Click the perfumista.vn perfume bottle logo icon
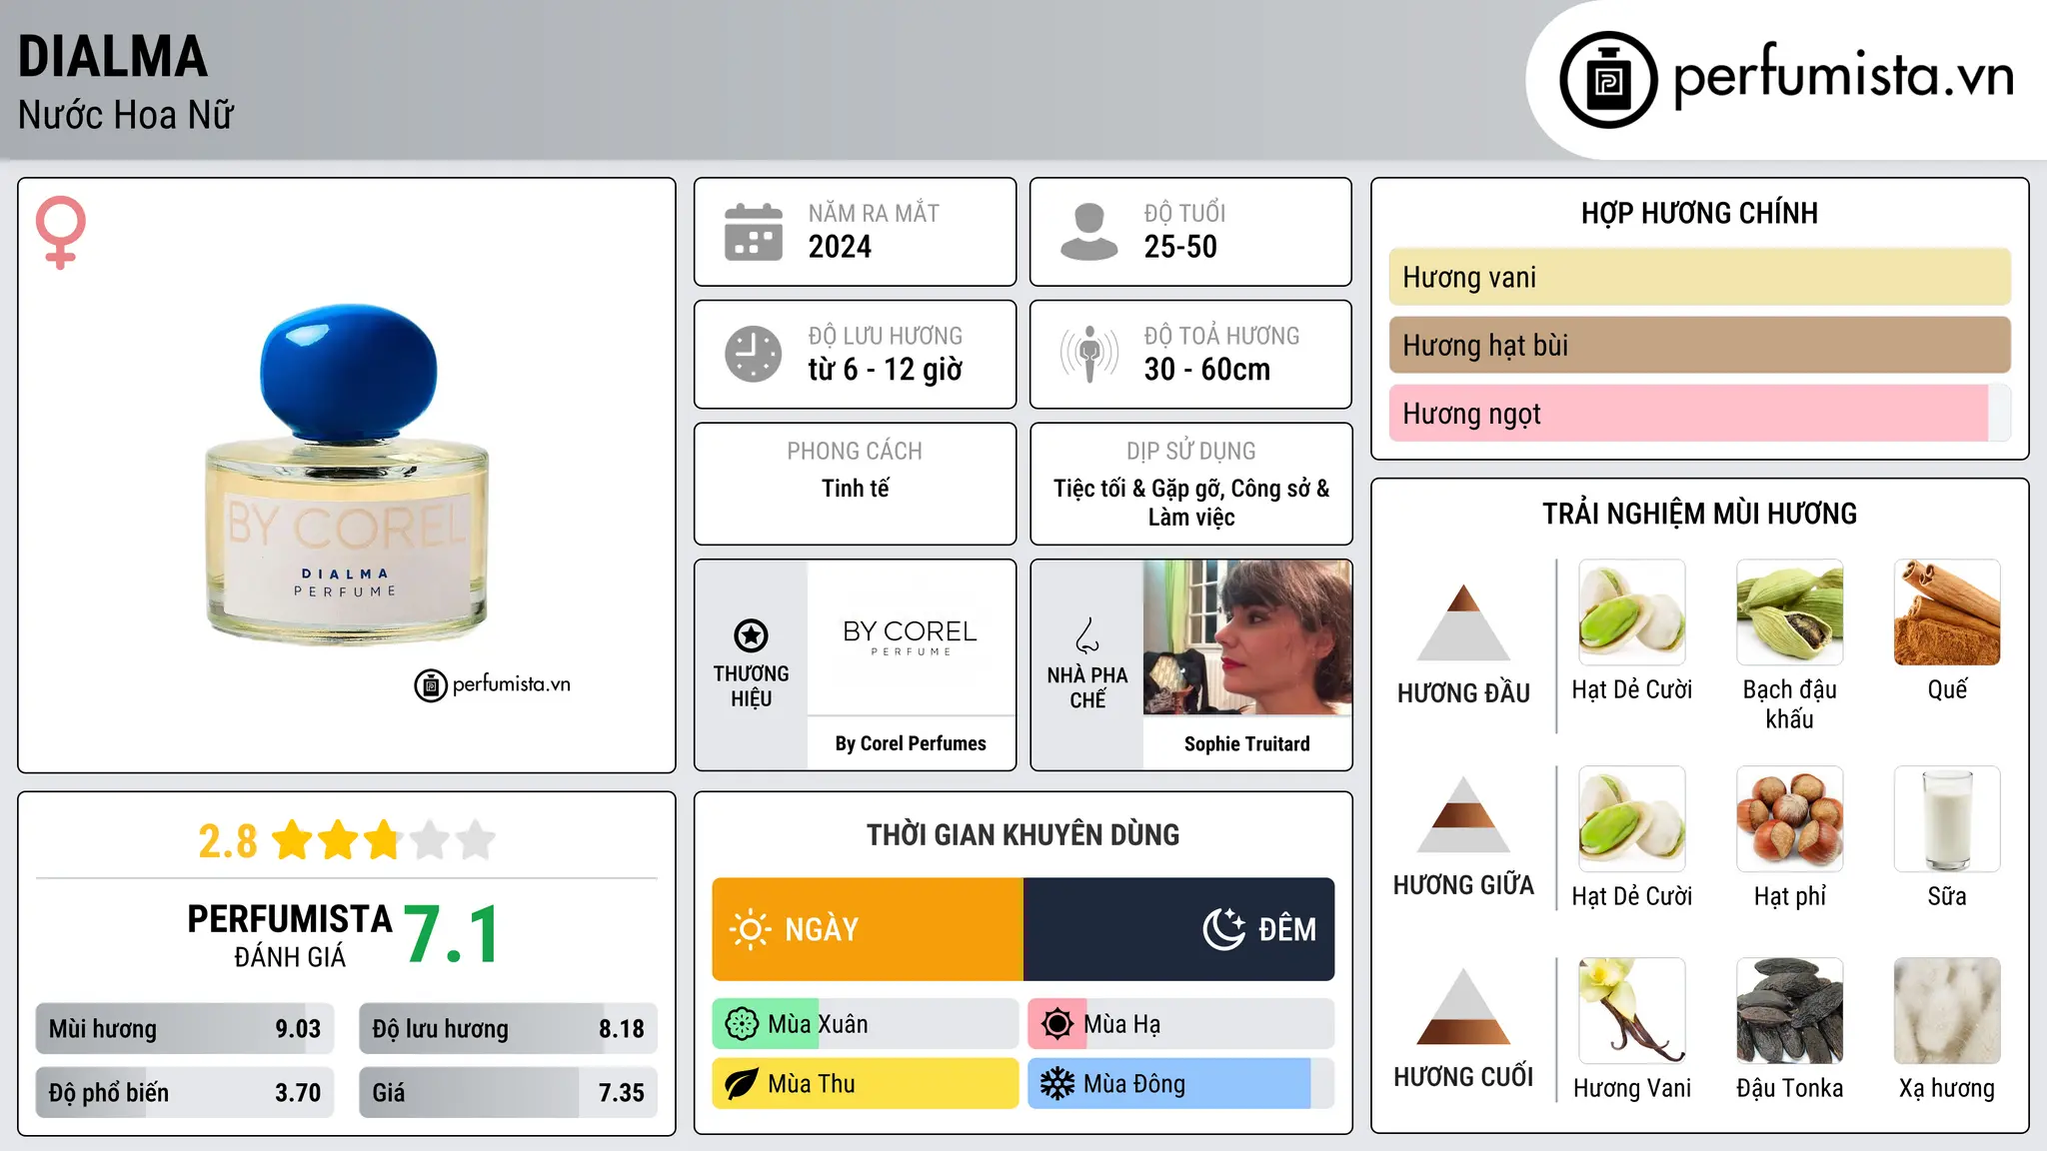 [1608, 80]
